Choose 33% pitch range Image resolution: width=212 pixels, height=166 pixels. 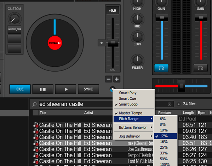pos(166,153)
